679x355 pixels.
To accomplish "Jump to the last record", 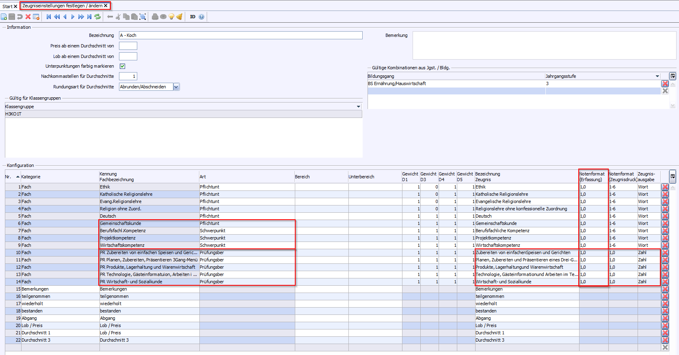I will [x=89, y=17].
